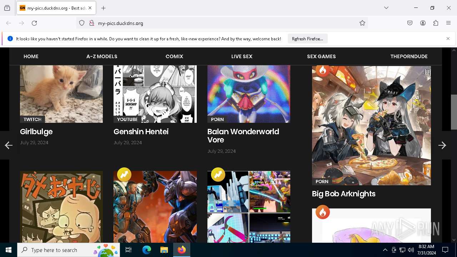457x257 pixels.
Task: Reload the current page
Action: (34, 23)
